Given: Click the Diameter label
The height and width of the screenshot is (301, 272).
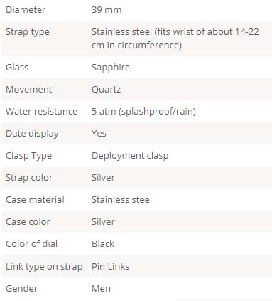Looking at the screenshot, I should (x=26, y=10).
